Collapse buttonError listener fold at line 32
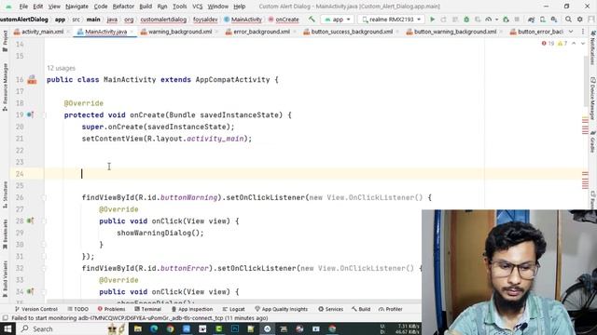The image size is (597, 335). click(x=44, y=268)
